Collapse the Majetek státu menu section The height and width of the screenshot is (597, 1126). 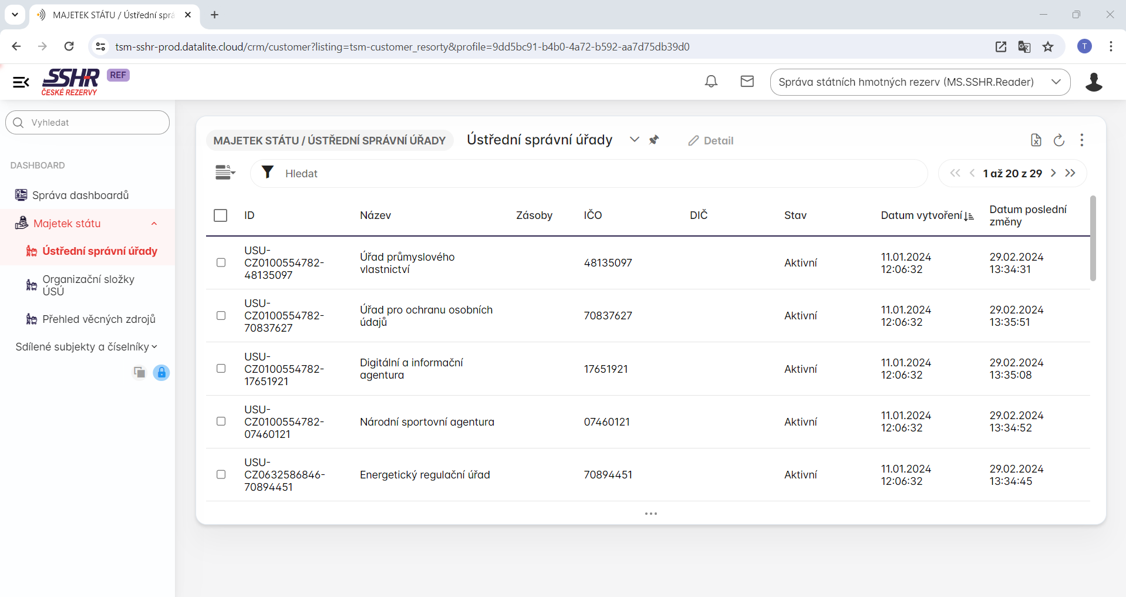click(154, 224)
